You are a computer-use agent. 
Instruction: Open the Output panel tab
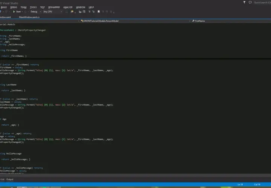coord(10,179)
